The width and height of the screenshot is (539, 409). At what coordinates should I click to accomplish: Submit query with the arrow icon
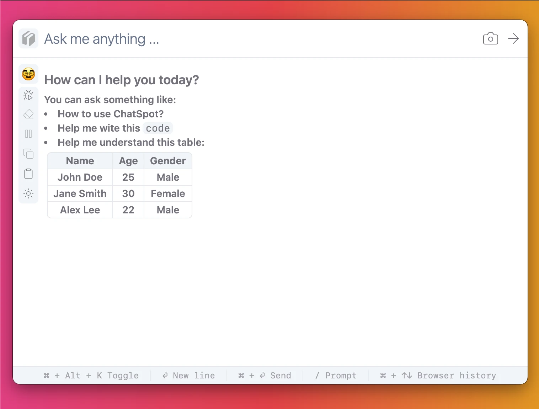tap(513, 38)
